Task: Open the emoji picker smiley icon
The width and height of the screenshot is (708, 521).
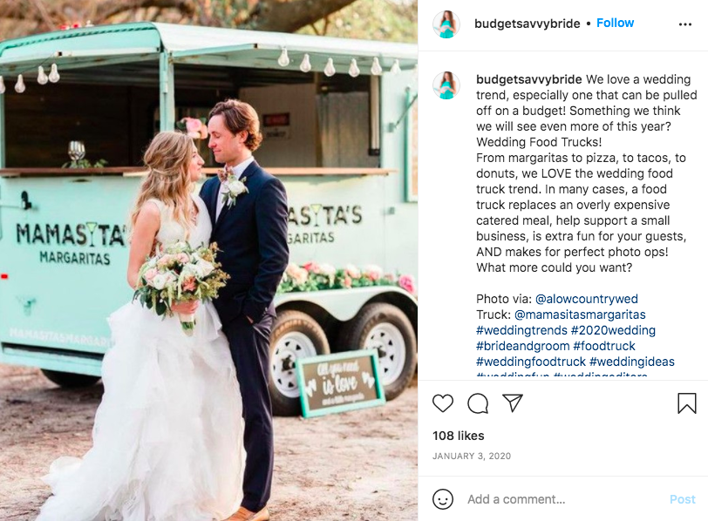Action: [443, 499]
